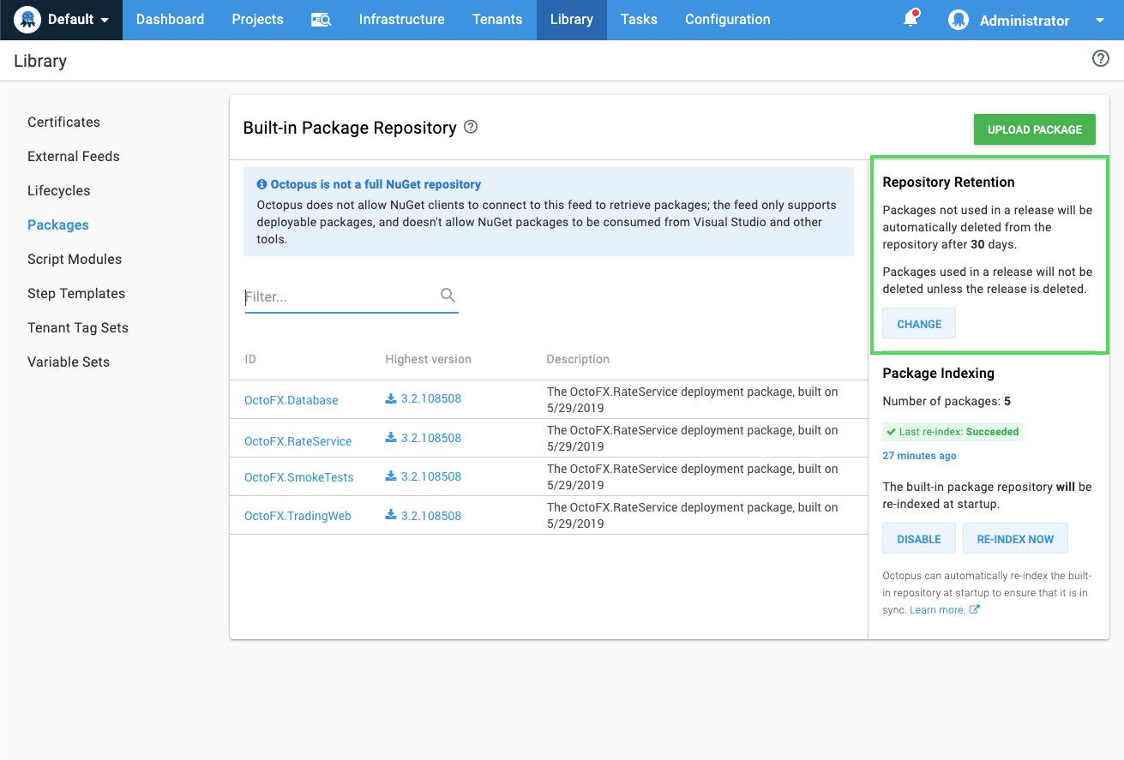1124x760 pixels.
Task: Click help icon next to Built-in Package Repository
Action: click(471, 127)
